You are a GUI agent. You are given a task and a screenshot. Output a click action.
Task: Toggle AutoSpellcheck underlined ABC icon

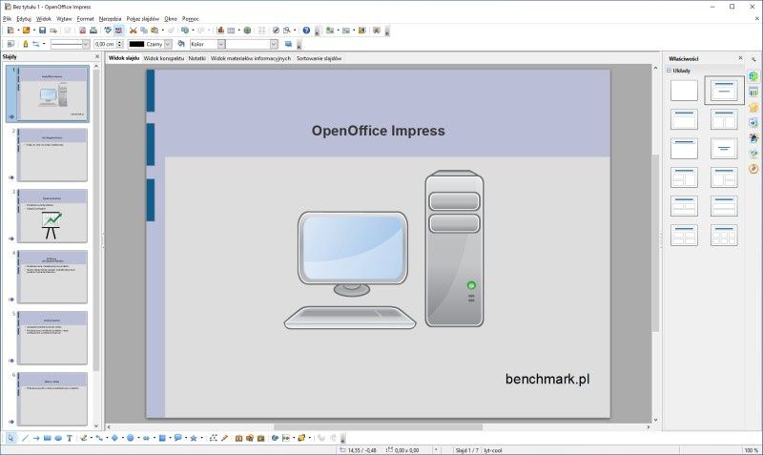(118, 31)
